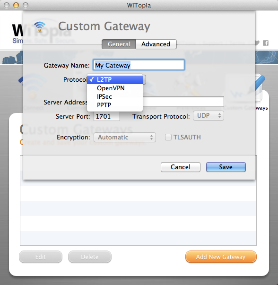
Task: Enable the TLSAUTH checkbox
Action: click(168, 137)
